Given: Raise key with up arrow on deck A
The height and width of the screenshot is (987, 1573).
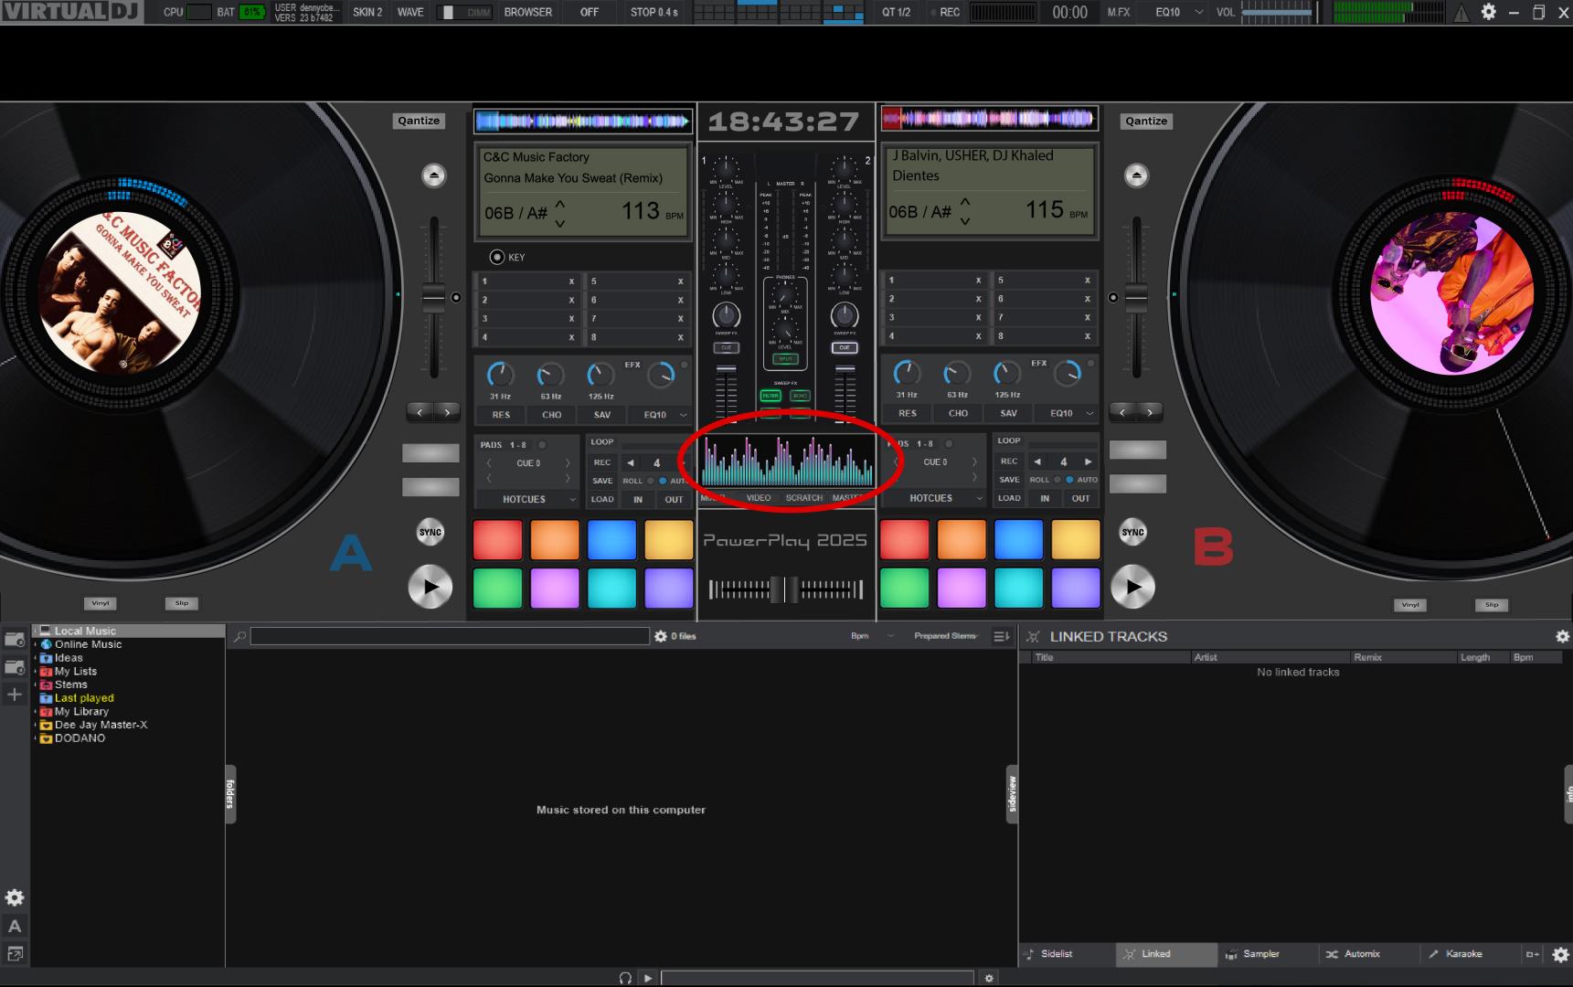Looking at the screenshot, I should (560, 204).
